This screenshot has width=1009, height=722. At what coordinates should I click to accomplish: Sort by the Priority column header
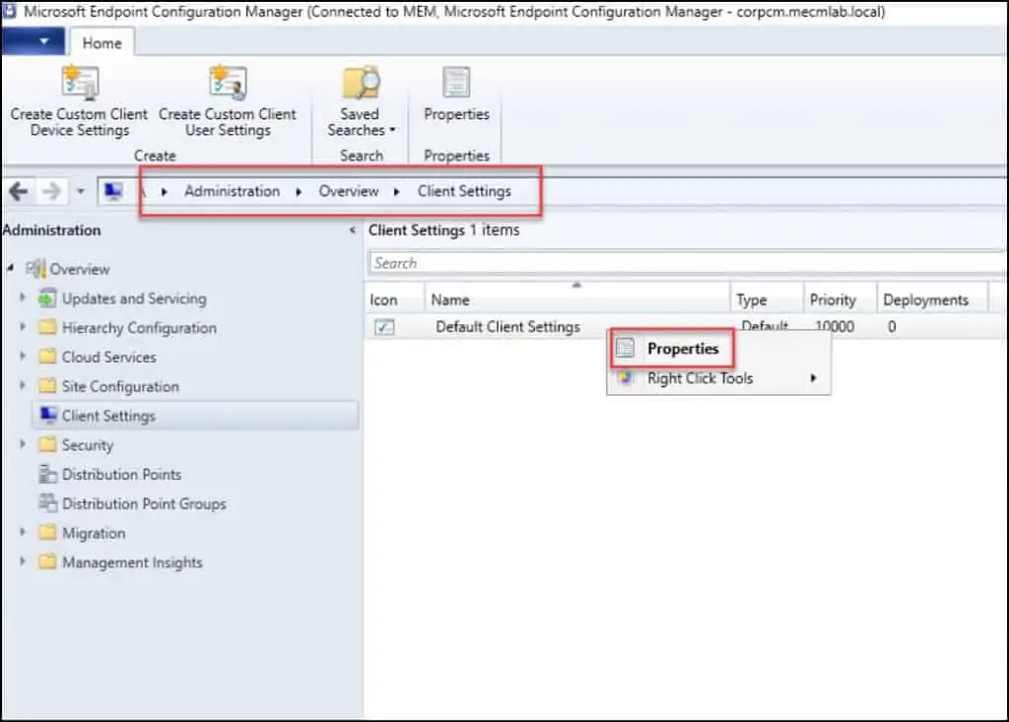tap(840, 299)
